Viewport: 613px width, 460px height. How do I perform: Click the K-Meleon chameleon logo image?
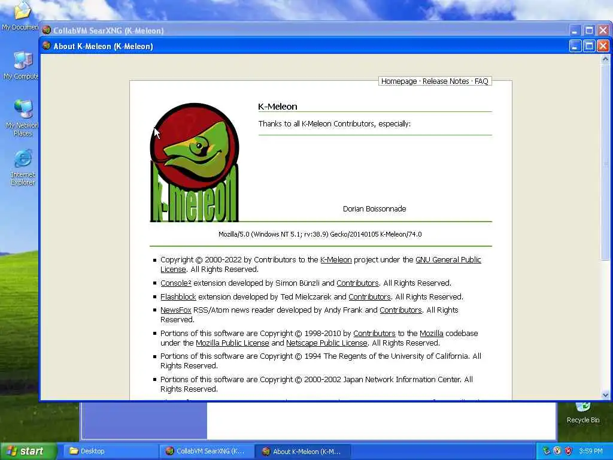point(195,162)
